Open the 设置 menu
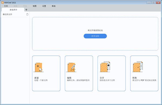 point(44,6)
